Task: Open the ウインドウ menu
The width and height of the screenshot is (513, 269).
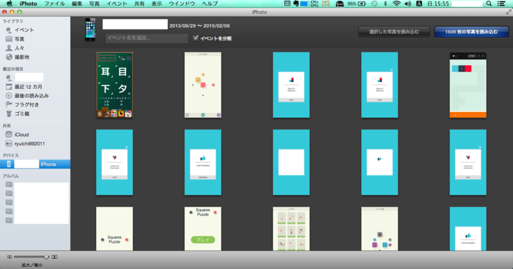Action: pos(182,4)
